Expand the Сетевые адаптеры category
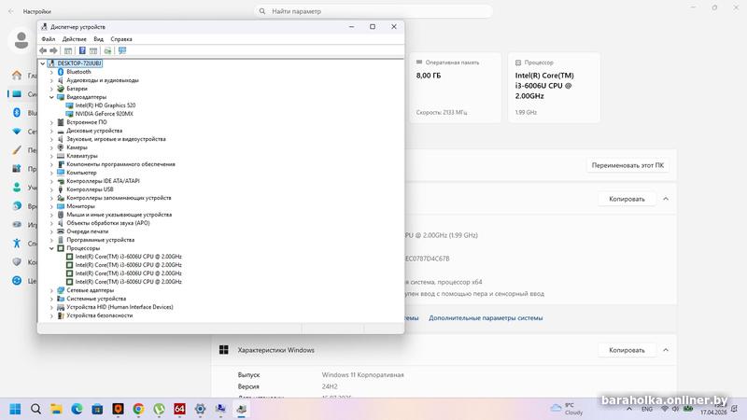The width and height of the screenshot is (747, 420). (x=51, y=290)
